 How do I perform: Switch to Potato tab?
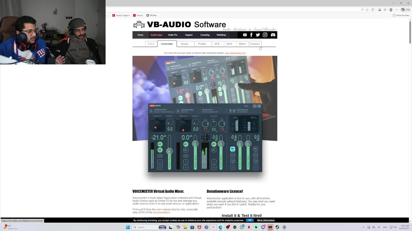[x=202, y=44]
